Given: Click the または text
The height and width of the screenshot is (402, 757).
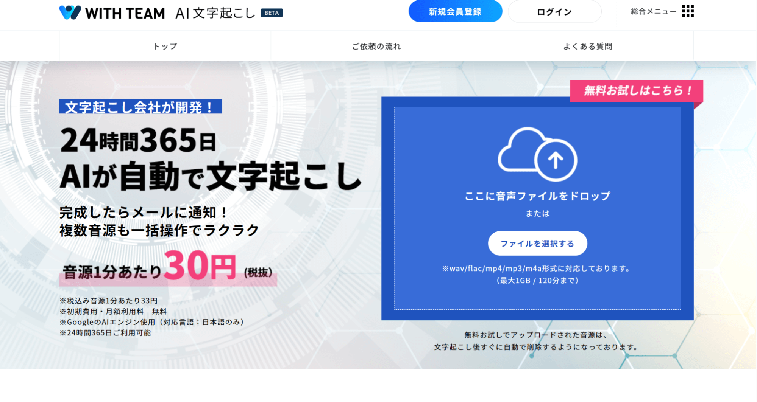Looking at the screenshot, I should (x=537, y=213).
